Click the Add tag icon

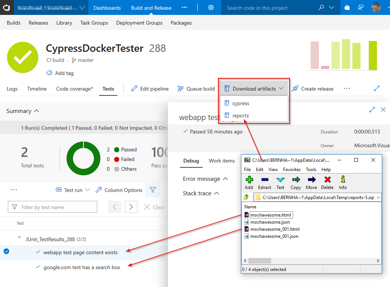49,73
